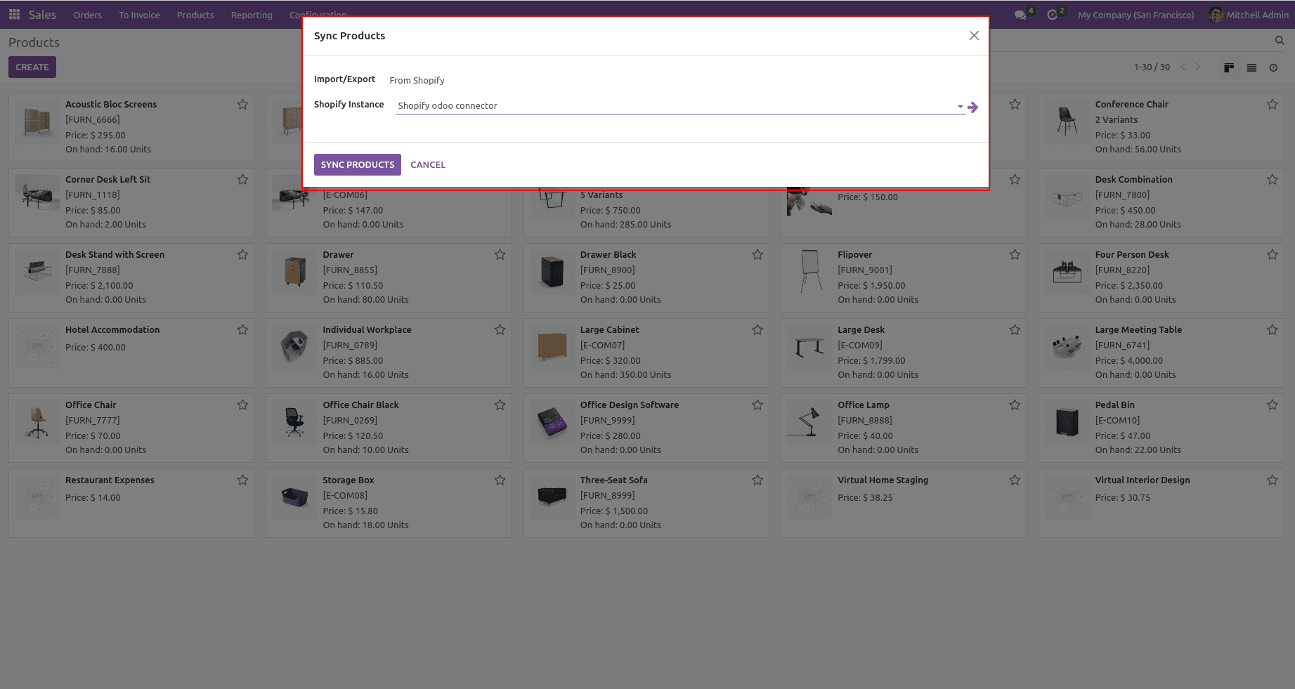Favorite the Desk Stand with Screen product
This screenshot has height=689, width=1295.
pos(242,254)
